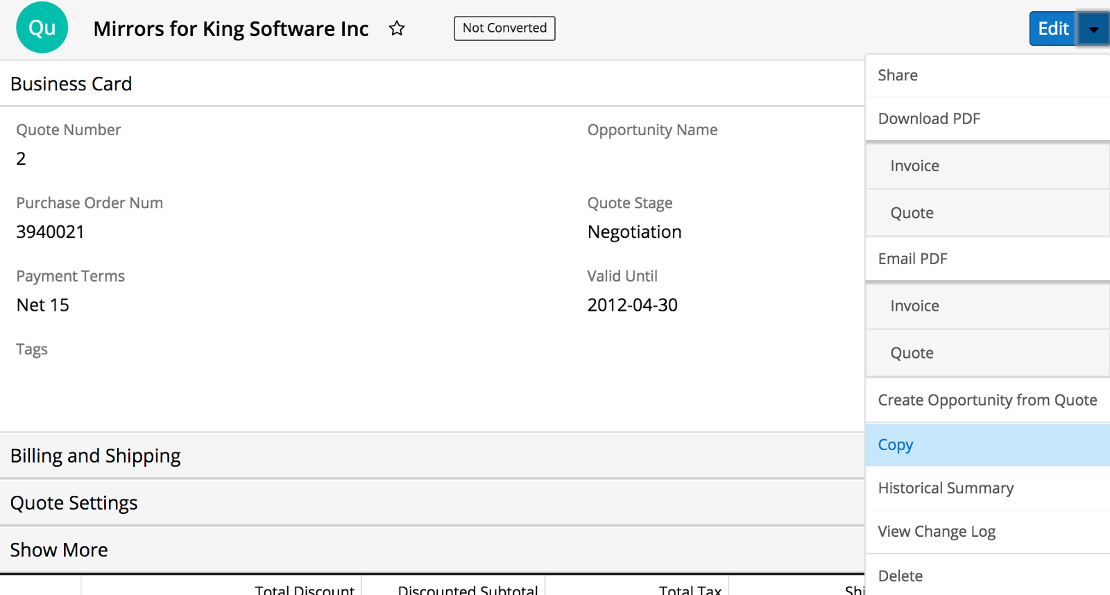Mark quote as favorite with star

tap(397, 28)
